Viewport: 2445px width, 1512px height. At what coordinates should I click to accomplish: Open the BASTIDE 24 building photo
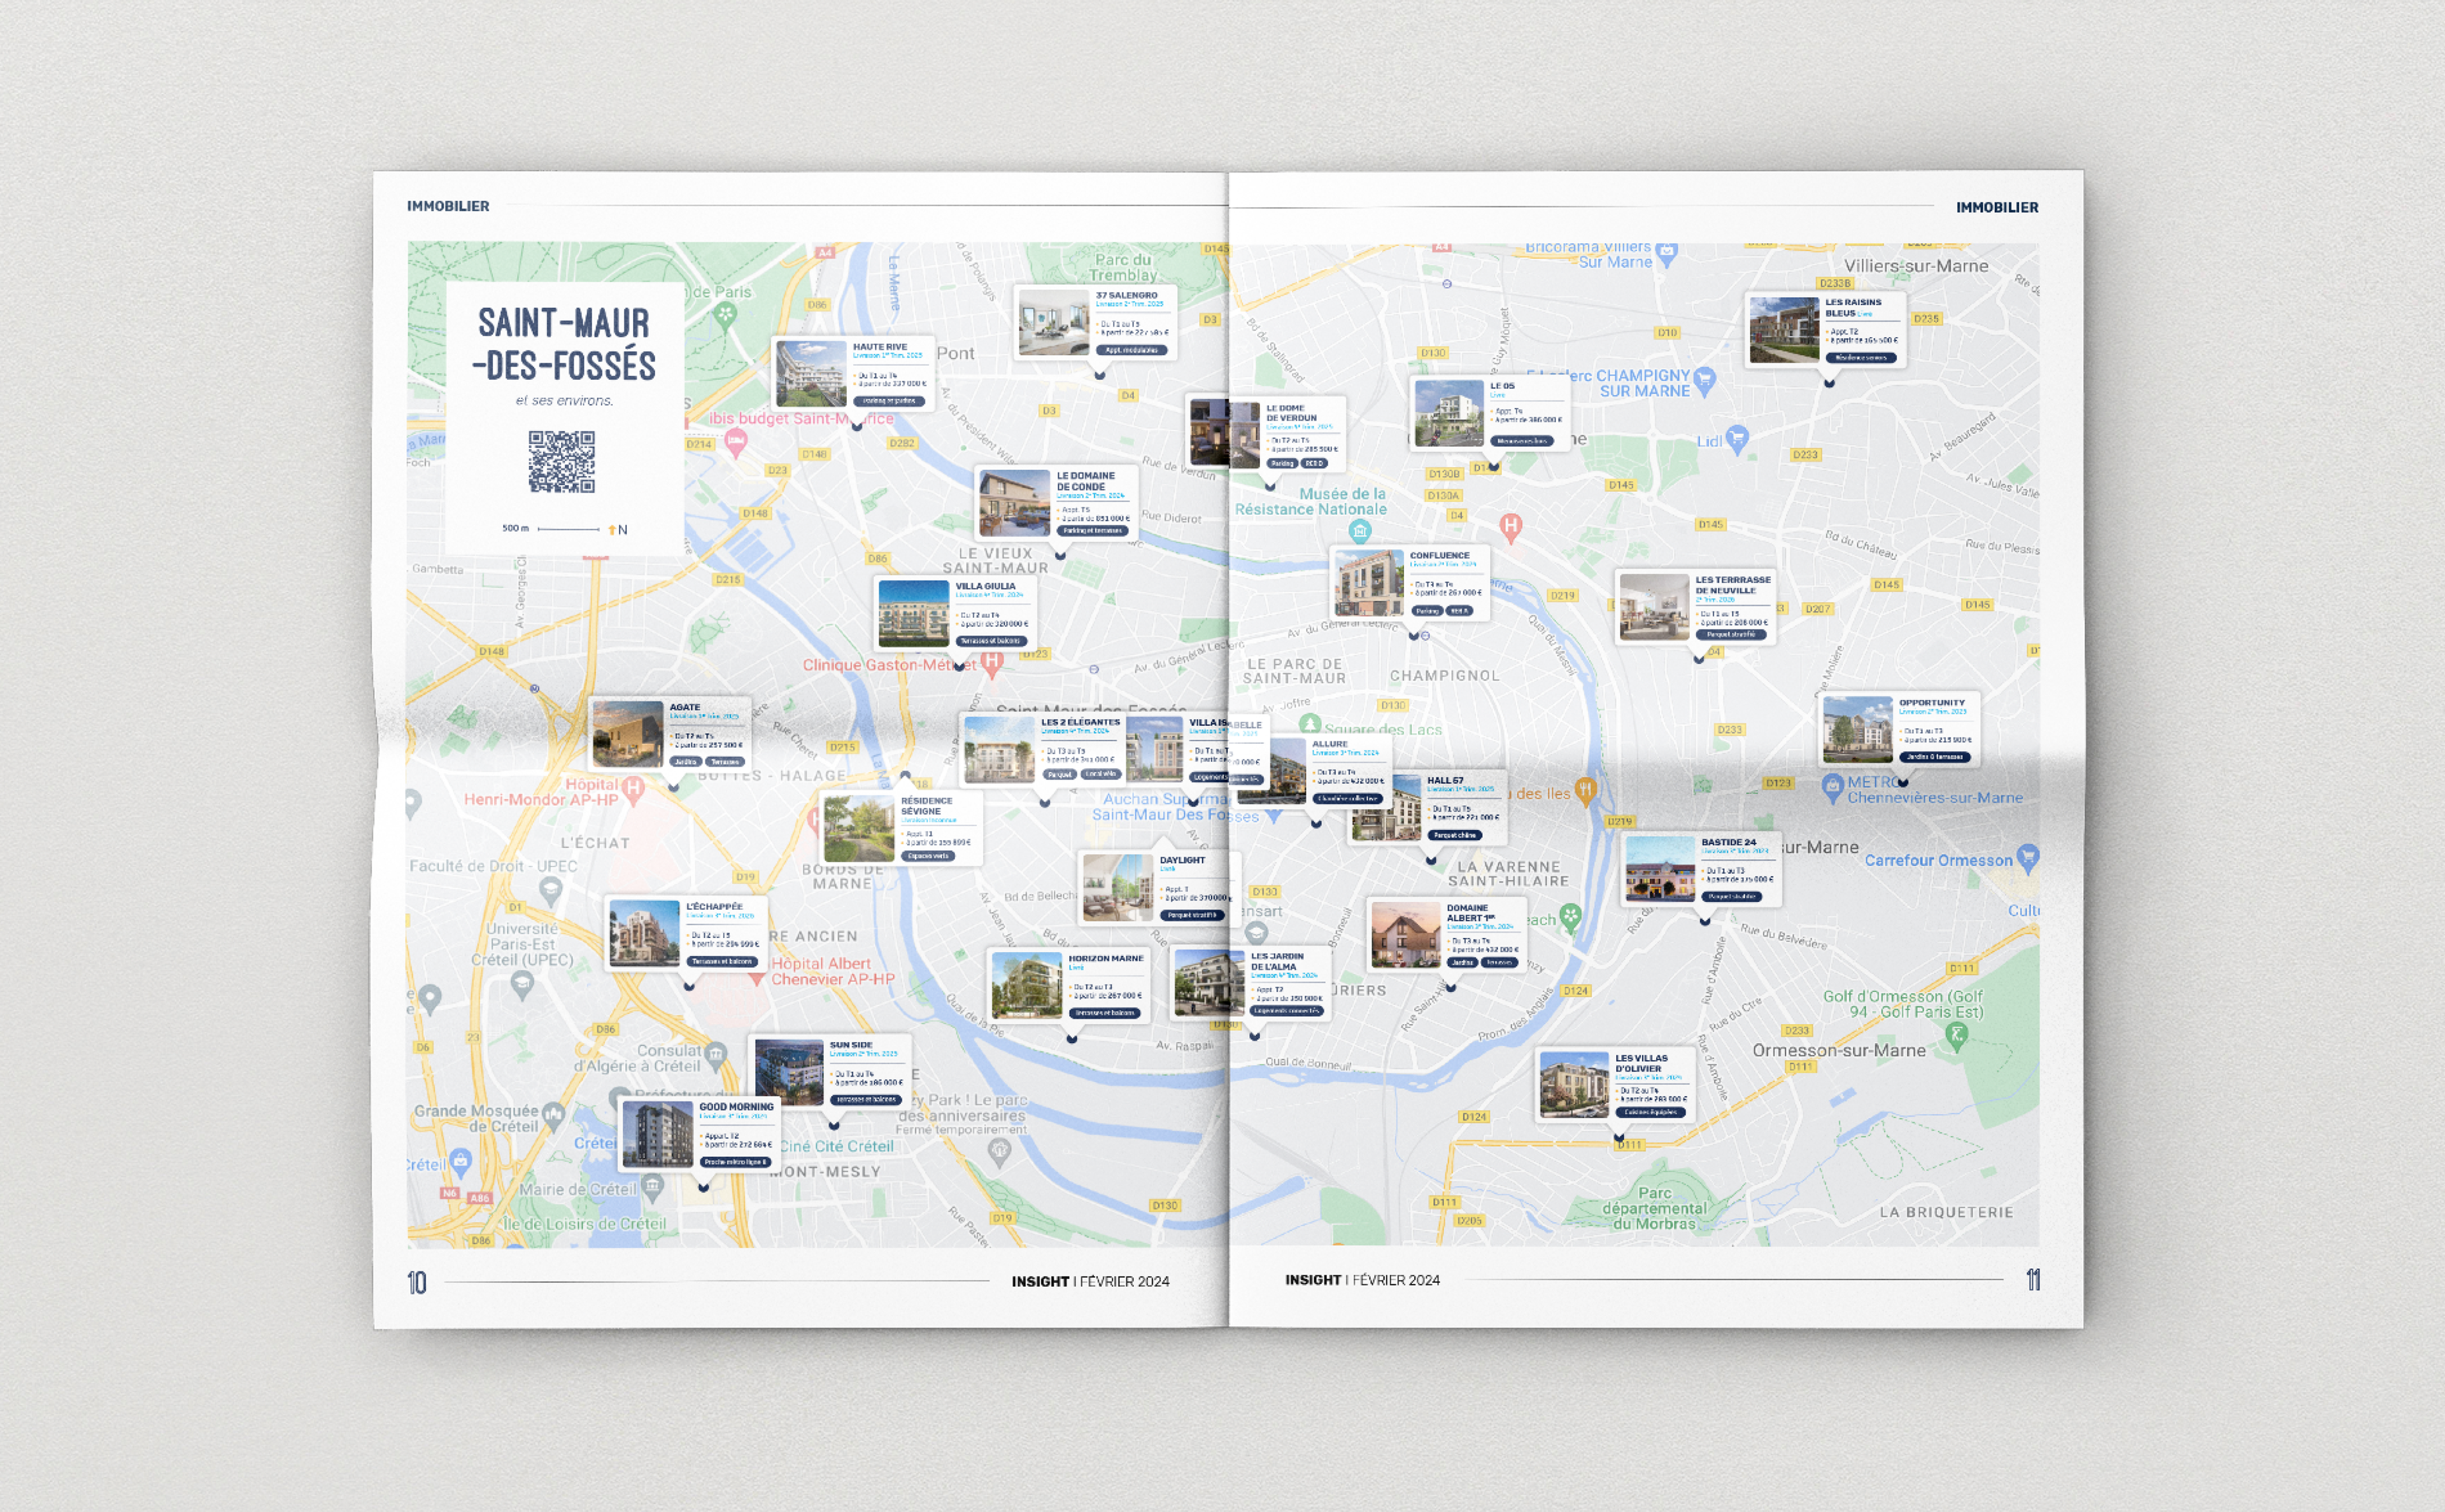(x=1660, y=869)
